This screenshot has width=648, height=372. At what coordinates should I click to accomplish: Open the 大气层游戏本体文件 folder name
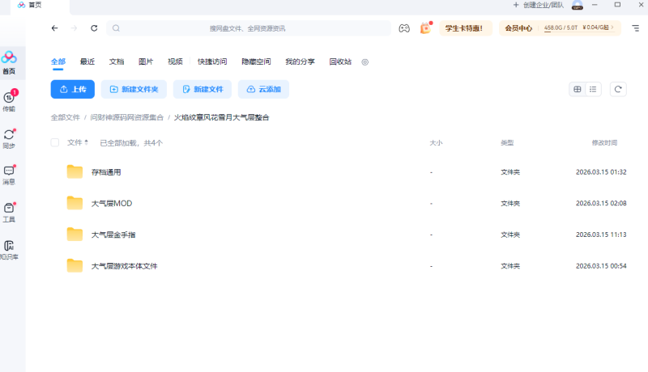tap(125, 266)
